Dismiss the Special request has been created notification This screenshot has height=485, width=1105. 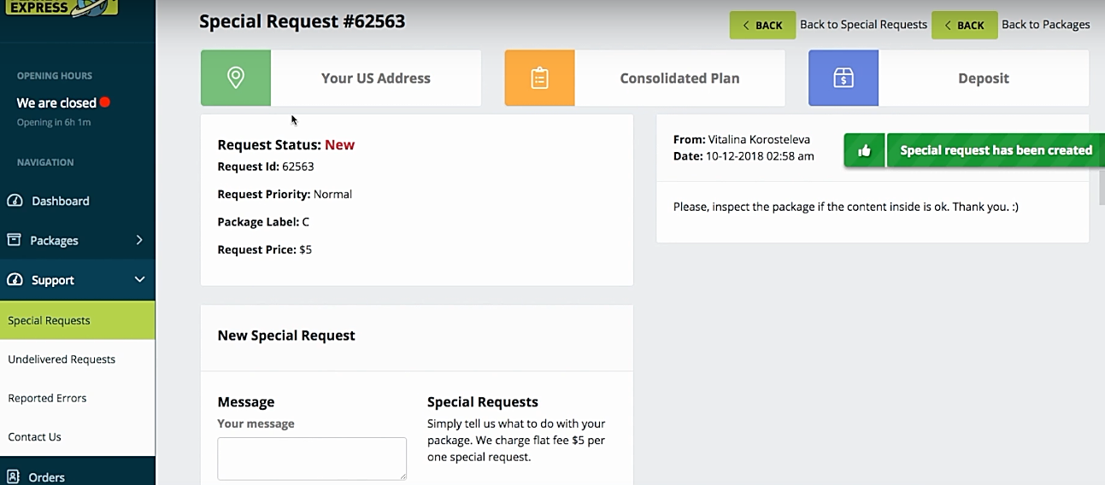(996, 150)
